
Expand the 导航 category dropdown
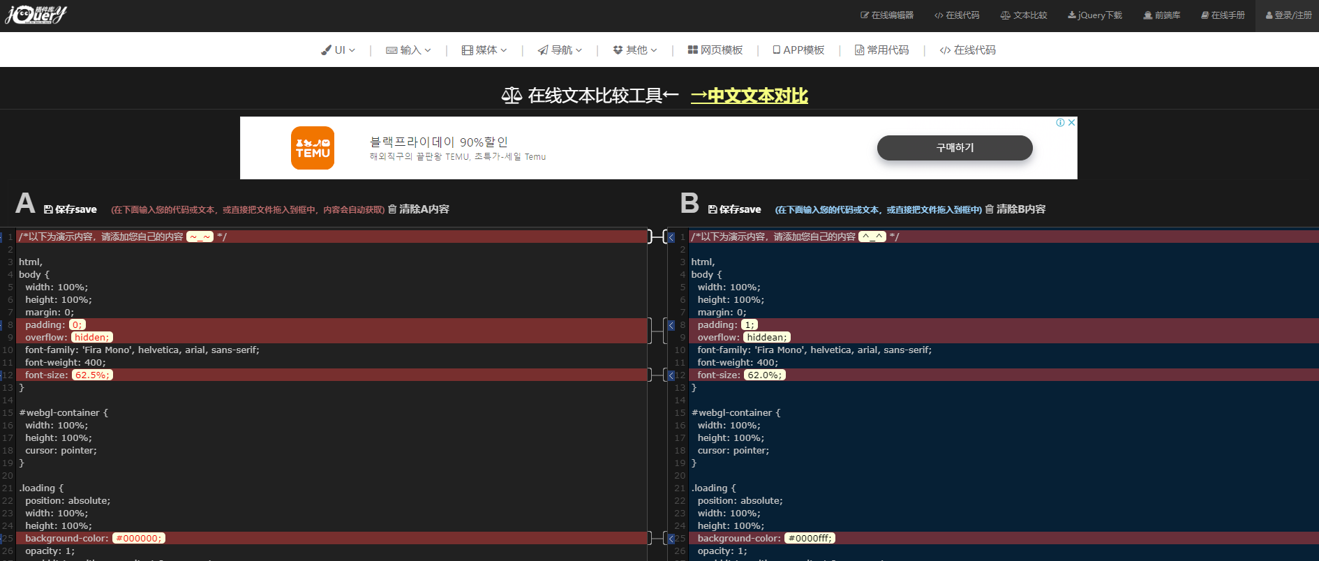[x=560, y=50]
